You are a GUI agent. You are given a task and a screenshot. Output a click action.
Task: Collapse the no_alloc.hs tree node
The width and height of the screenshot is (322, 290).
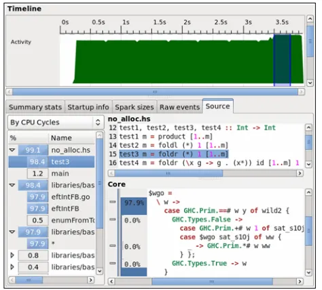click(x=12, y=150)
